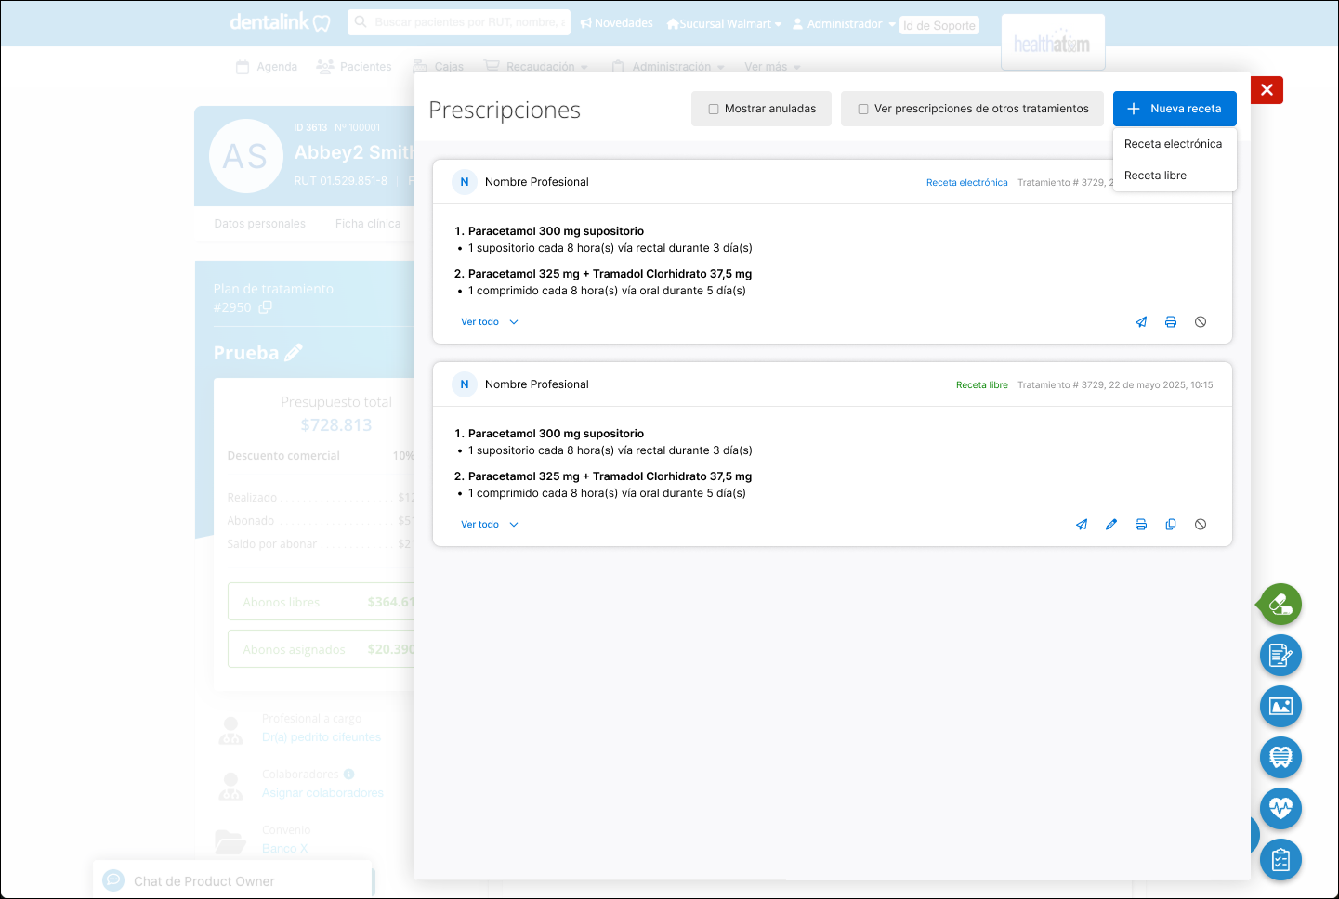
Task: Expand Ver todo in the Receta libre card
Action: (x=490, y=525)
